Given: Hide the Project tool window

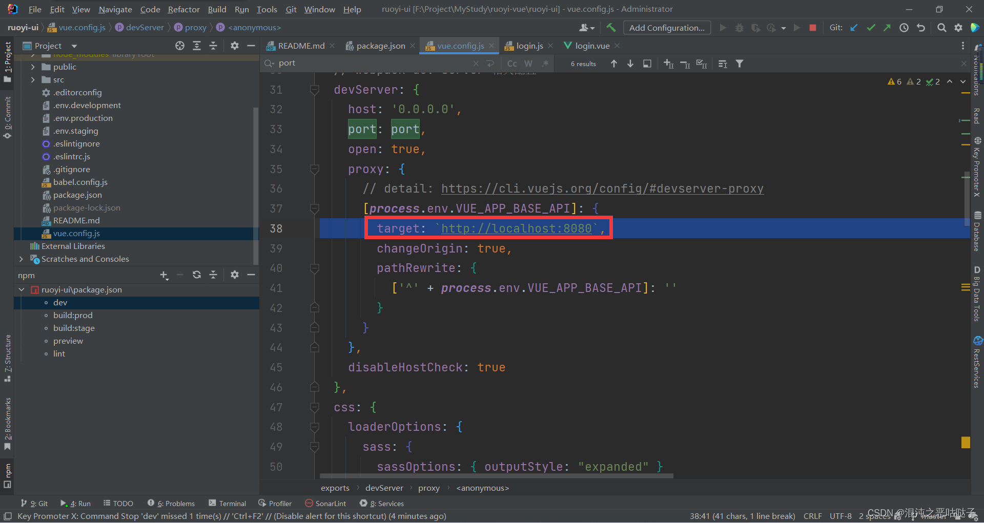Looking at the screenshot, I should click(x=251, y=46).
